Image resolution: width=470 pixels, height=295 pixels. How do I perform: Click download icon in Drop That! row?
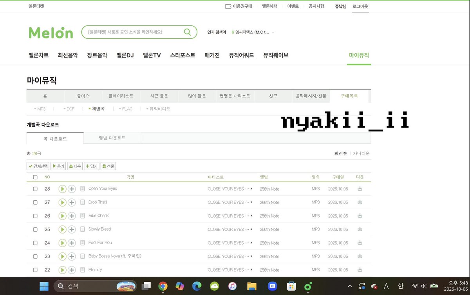click(360, 202)
